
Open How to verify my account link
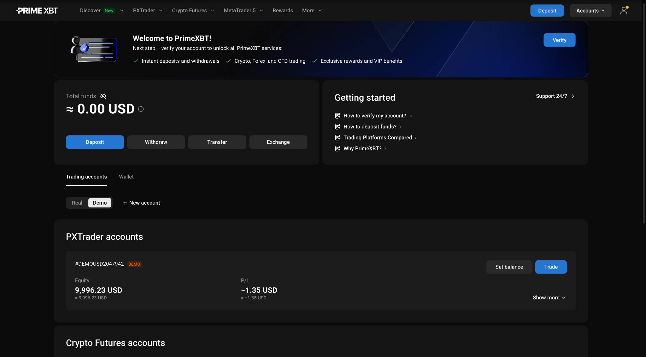click(375, 116)
